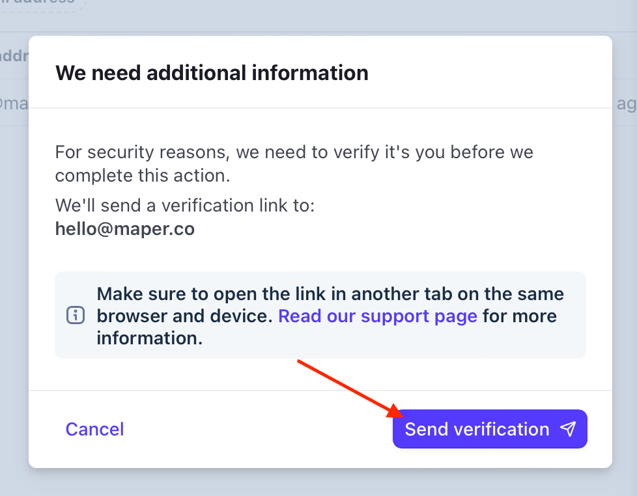Click the "For security reasons" paragraph
Image resolution: width=637 pixels, height=496 pixels.
pyautogui.click(x=293, y=164)
